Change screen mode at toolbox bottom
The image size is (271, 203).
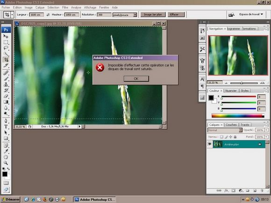6,189
